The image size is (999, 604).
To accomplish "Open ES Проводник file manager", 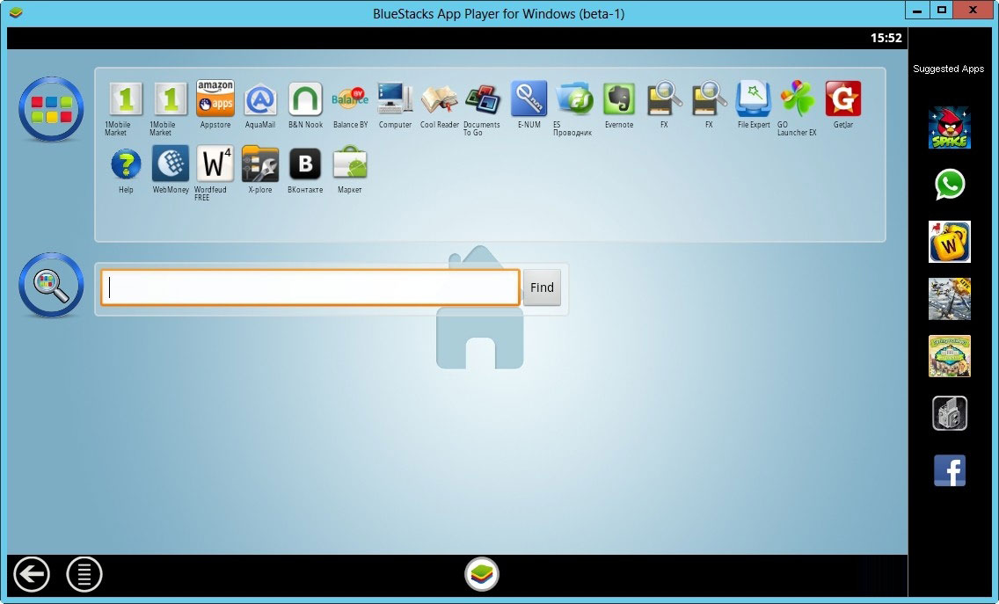I will (574, 98).
